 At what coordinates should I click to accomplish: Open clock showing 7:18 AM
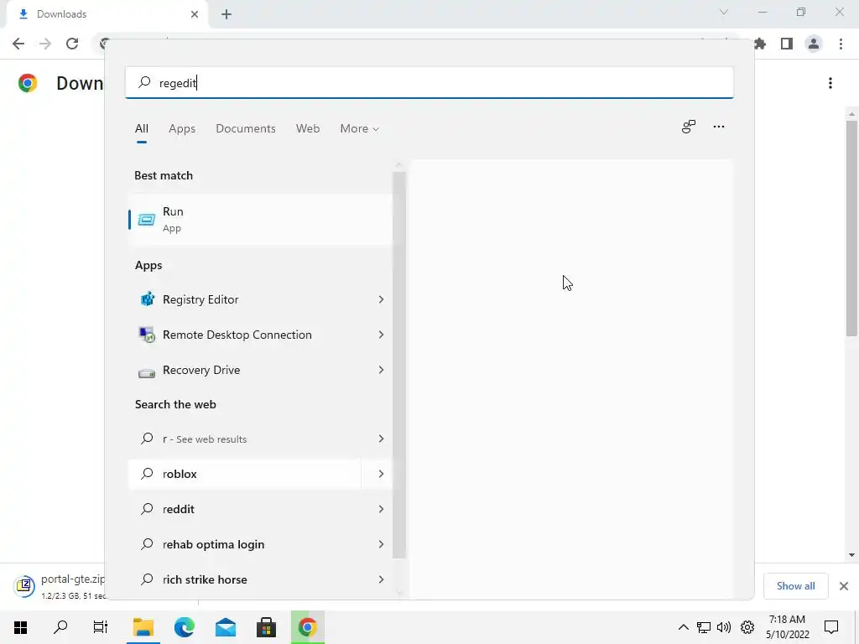(787, 627)
